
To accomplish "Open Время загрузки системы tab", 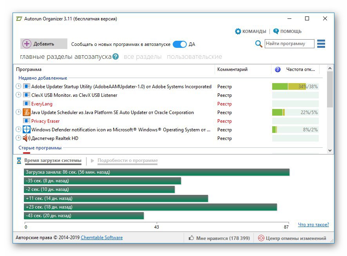I will tap(53, 161).
